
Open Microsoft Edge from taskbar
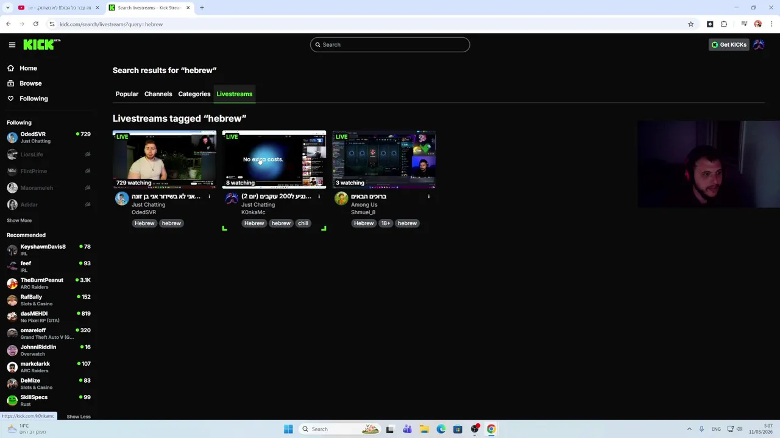coord(441,429)
